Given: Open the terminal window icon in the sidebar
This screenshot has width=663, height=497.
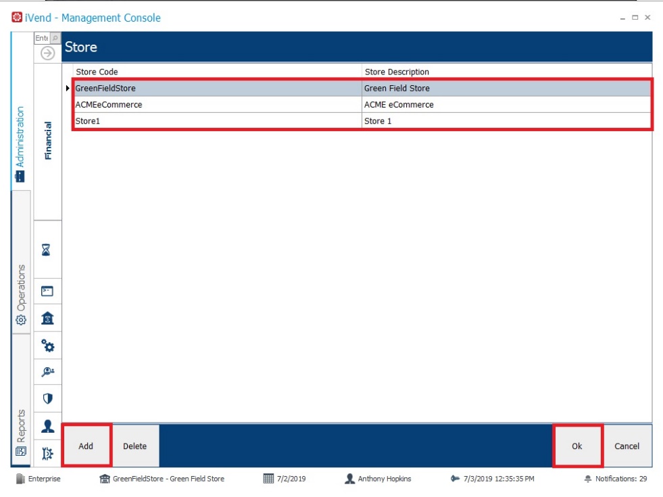Looking at the screenshot, I should coord(47,291).
